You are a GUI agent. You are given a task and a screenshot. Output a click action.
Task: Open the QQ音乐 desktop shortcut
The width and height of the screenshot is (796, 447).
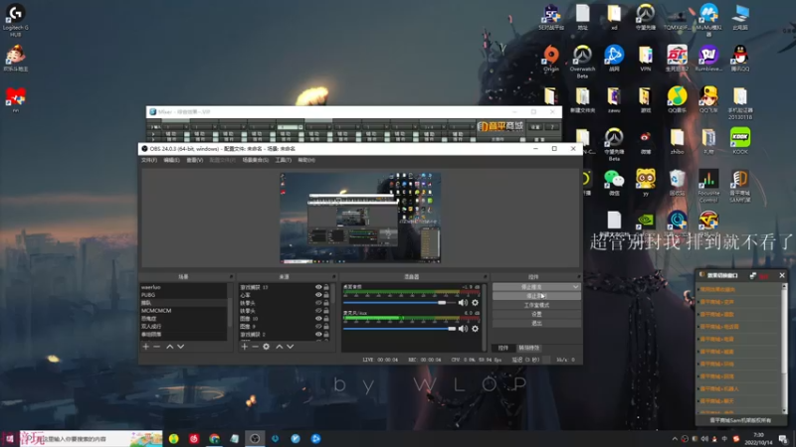tap(677, 99)
